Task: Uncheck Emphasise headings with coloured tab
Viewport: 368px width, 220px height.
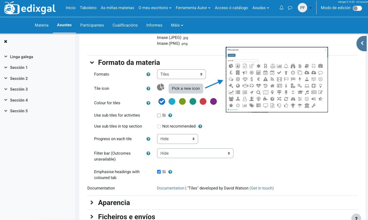Action: (x=159, y=172)
